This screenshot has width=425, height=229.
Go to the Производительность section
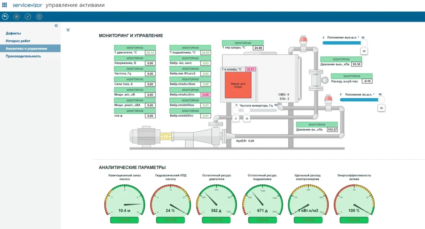[x=23, y=56]
